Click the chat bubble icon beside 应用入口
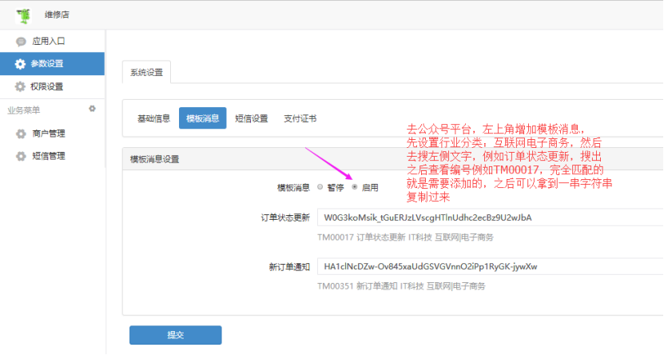664x355 pixels. [x=21, y=42]
